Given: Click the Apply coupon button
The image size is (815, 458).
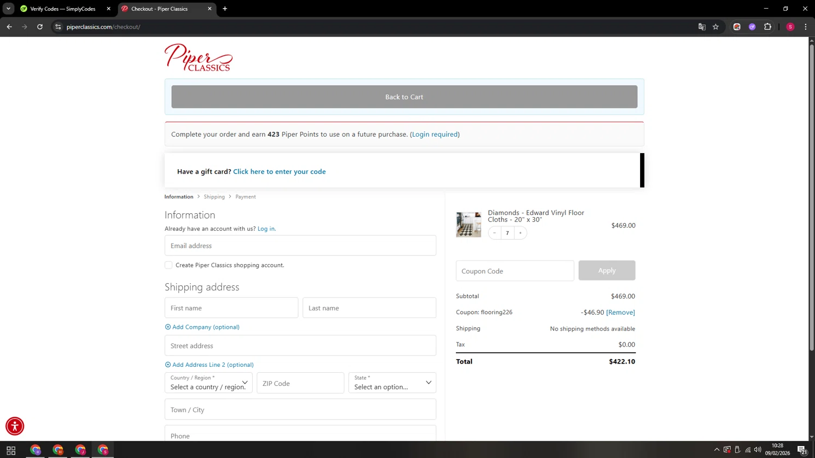Looking at the screenshot, I should [x=607, y=270].
